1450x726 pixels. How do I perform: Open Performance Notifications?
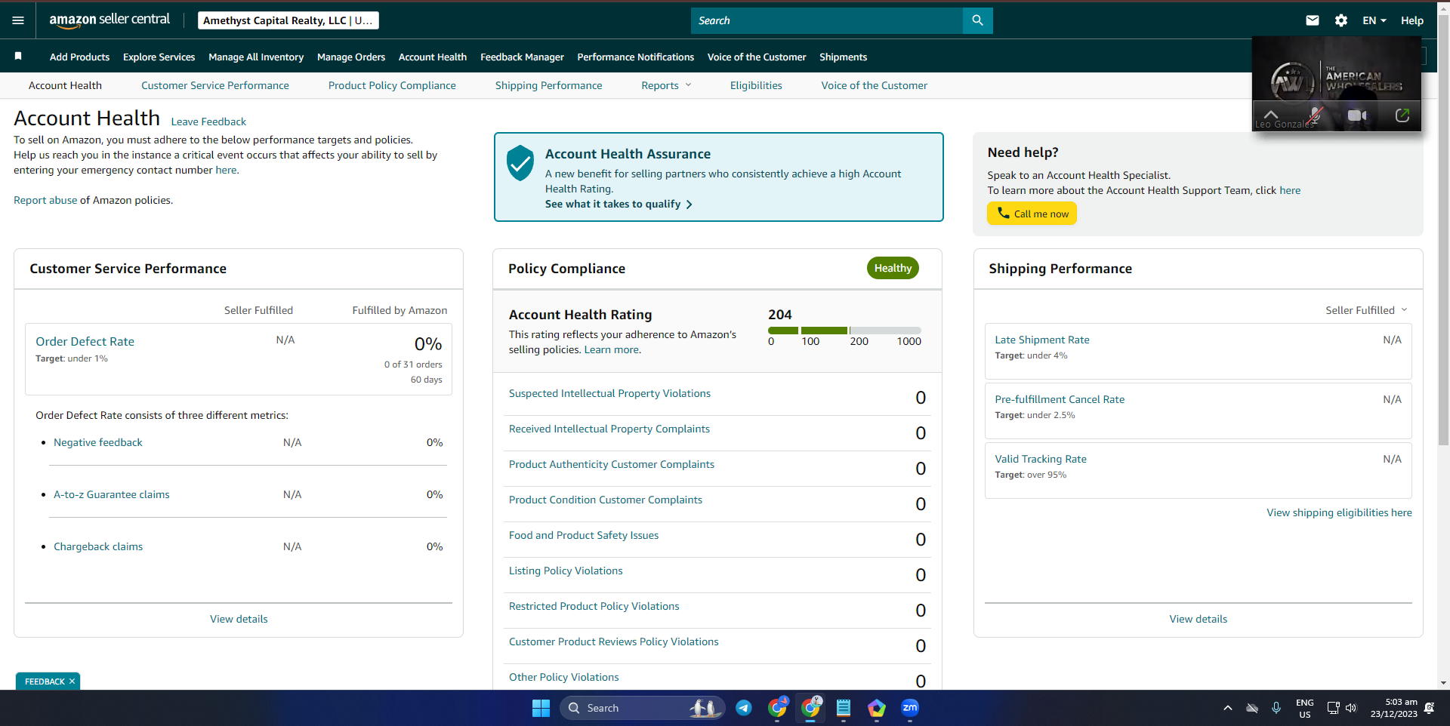point(635,57)
